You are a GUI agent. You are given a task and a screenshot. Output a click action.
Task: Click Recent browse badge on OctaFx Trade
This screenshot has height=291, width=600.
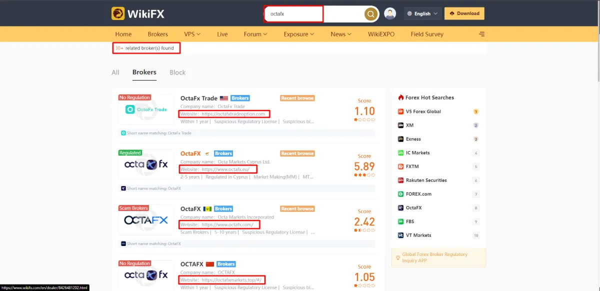pos(297,98)
